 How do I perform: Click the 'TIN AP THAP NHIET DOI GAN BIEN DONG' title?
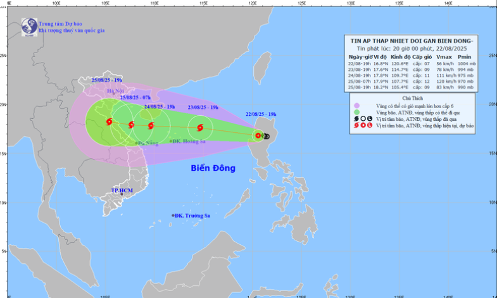[x=412, y=41]
